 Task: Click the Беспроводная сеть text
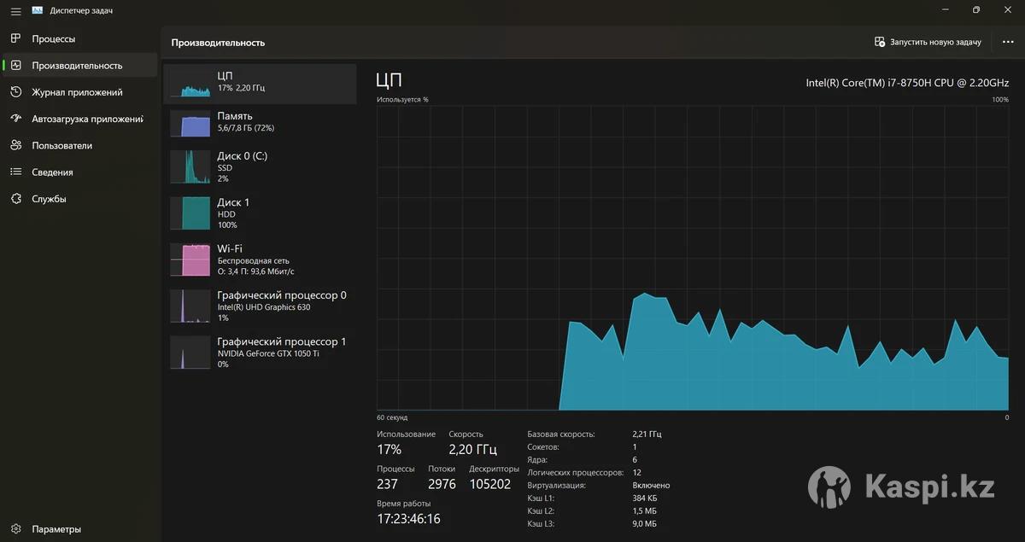pyautogui.click(x=253, y=260)
